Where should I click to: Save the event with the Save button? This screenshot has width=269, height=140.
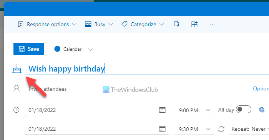[x=29, y=49]
